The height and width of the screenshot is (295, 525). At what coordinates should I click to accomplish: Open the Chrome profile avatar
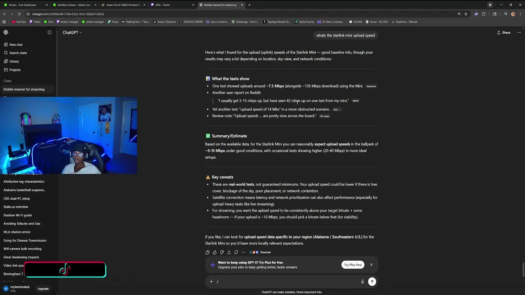coord(513,14)
